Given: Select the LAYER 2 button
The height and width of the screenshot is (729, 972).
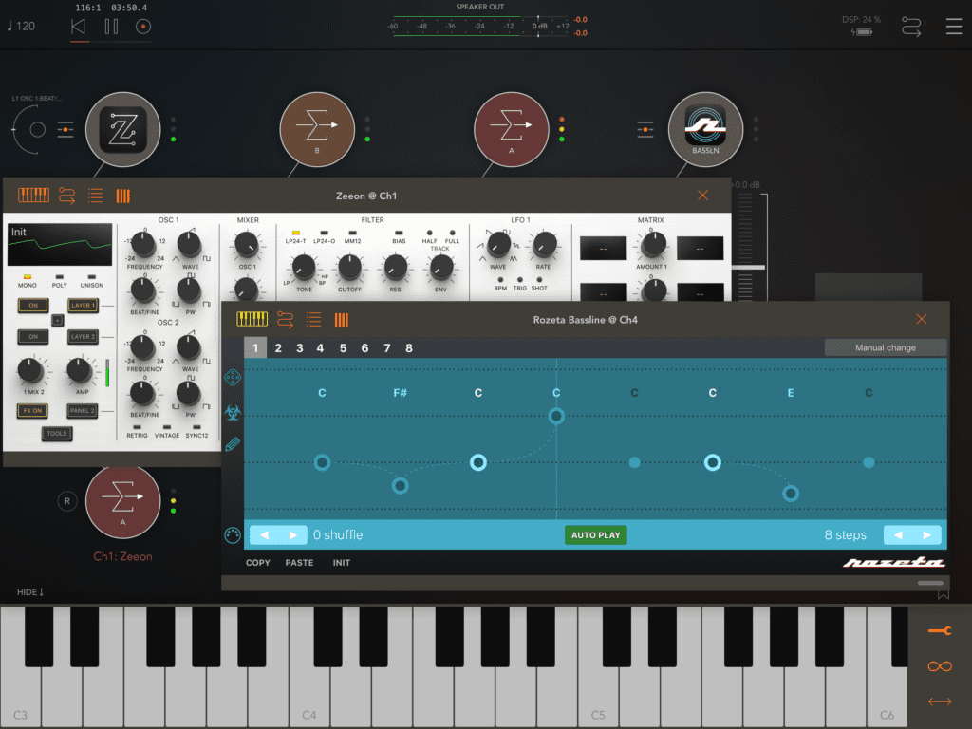Looking at the screenshot, I should tap(83, 337).
